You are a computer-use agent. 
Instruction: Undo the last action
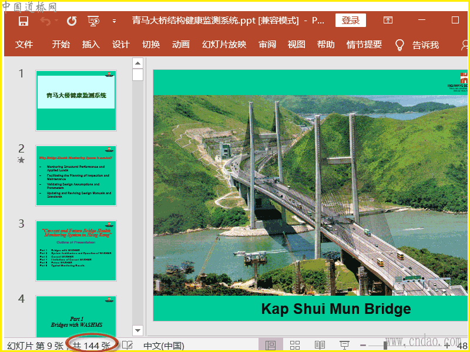(x=45, y=21)
